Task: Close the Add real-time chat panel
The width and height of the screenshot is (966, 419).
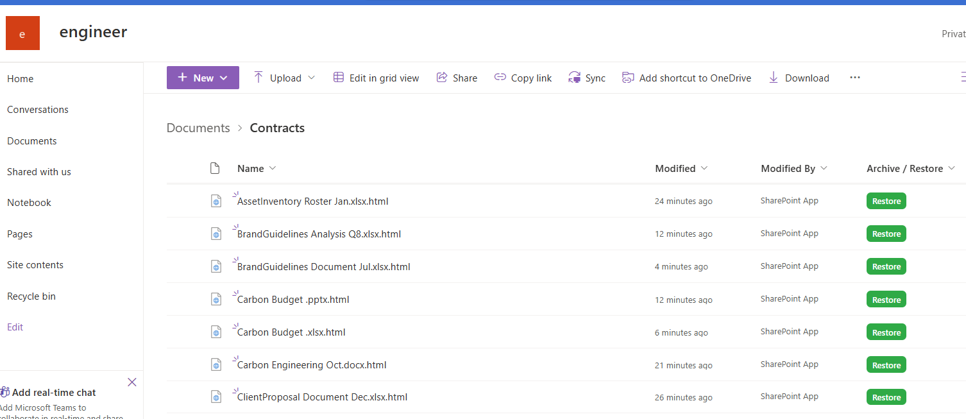Action: (x=132, y=382)
